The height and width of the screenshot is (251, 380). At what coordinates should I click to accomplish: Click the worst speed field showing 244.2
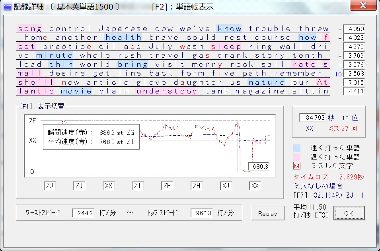click(x=83, y=213)
